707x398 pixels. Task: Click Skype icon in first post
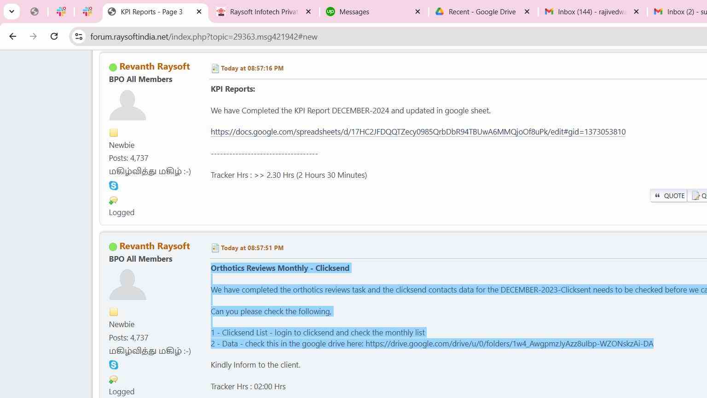pyautogui.click(x=114, y=186)
